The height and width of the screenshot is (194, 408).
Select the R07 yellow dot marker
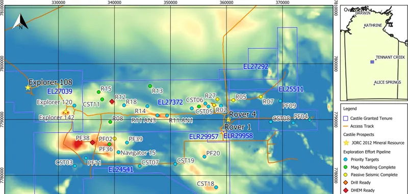coord(261,96)
